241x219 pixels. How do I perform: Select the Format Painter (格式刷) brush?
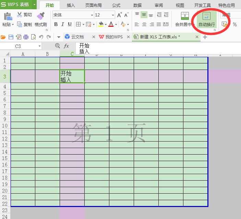tap(41, 16)
